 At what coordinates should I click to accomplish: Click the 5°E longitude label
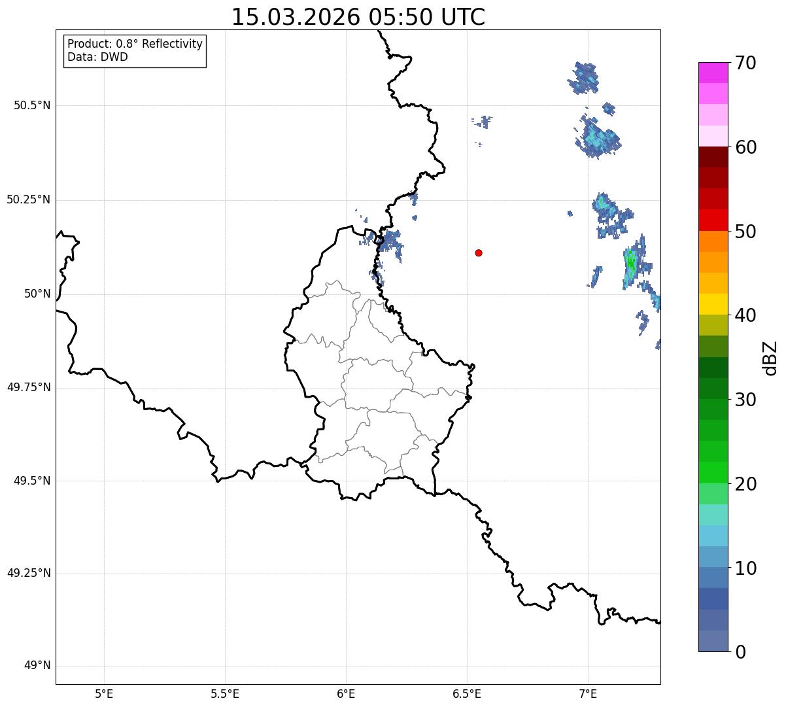[104, 694]
